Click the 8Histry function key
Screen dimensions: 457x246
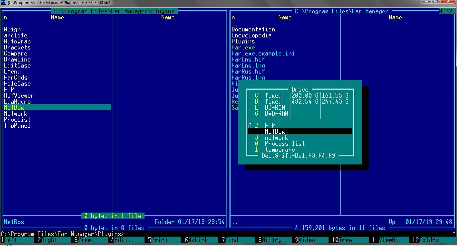pos(275,240)
